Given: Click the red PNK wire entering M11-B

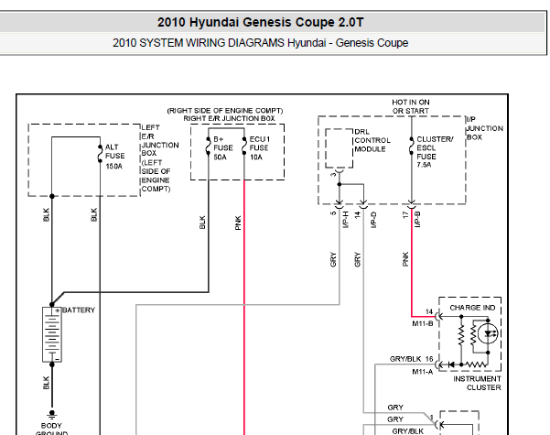Looking at the screenshot, I should pos(423,316).
